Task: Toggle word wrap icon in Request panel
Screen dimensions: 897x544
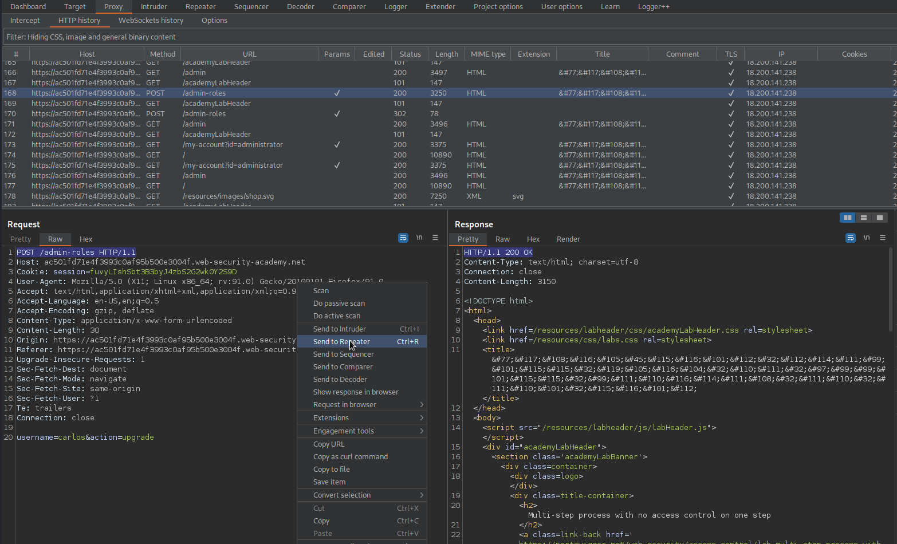Action: [x=403, y=238]
